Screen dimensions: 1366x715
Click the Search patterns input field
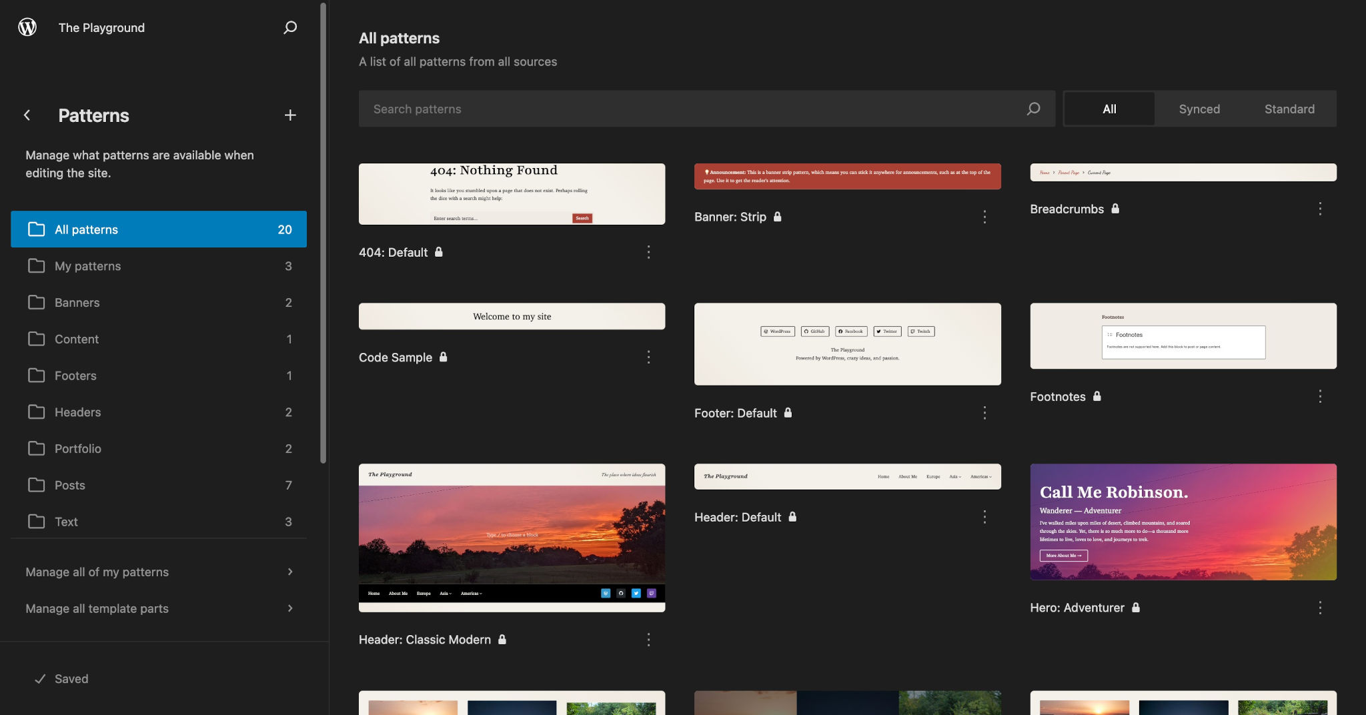click(600, 108)
